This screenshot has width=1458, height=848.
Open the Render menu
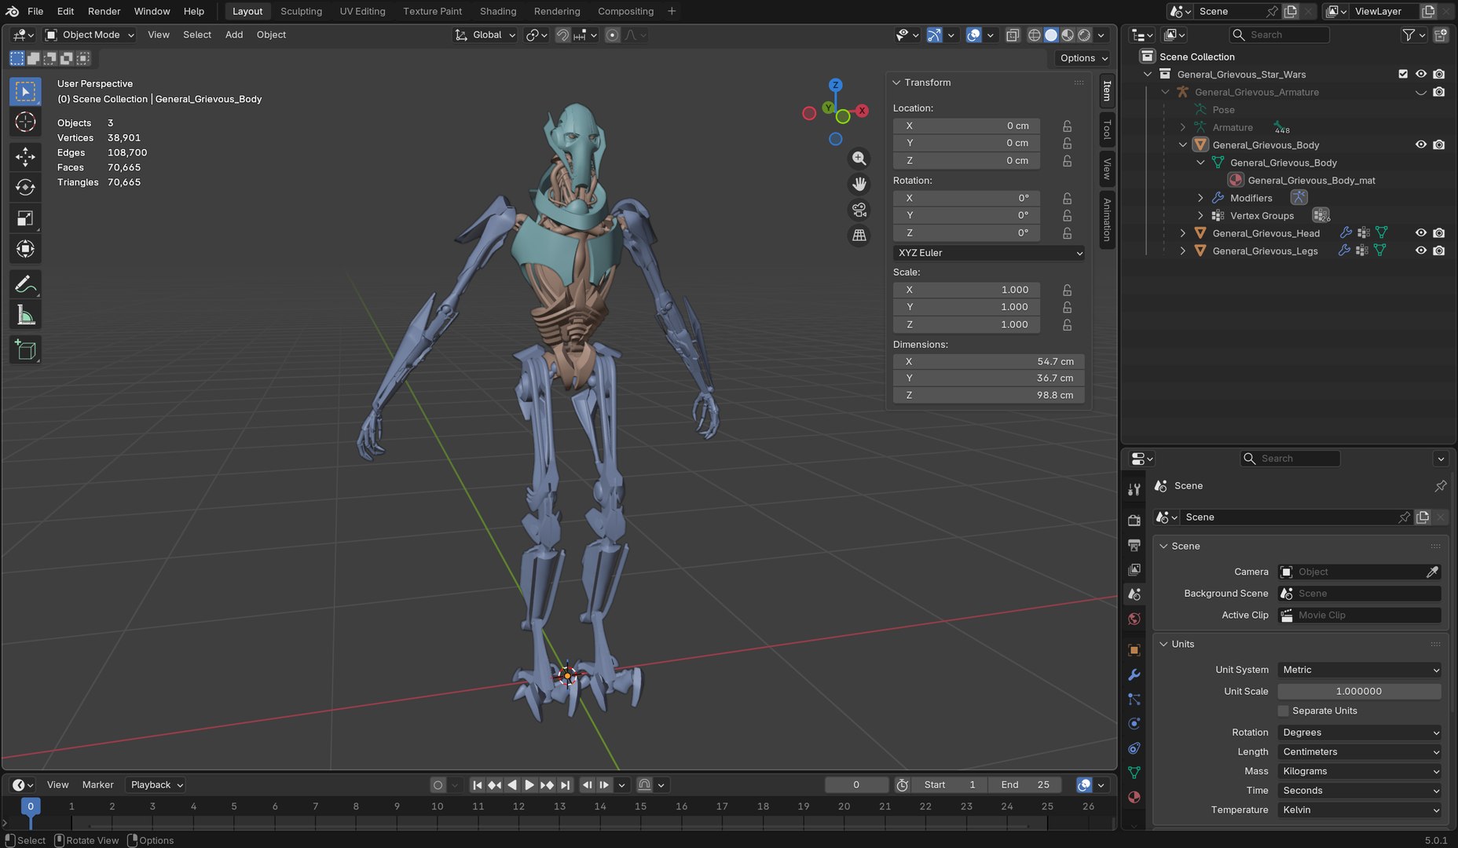pyautogui.click(x=104, y=11)
